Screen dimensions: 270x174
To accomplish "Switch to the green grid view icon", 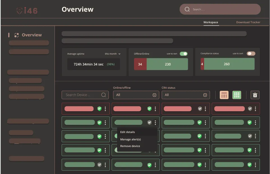I will point(237,95).
